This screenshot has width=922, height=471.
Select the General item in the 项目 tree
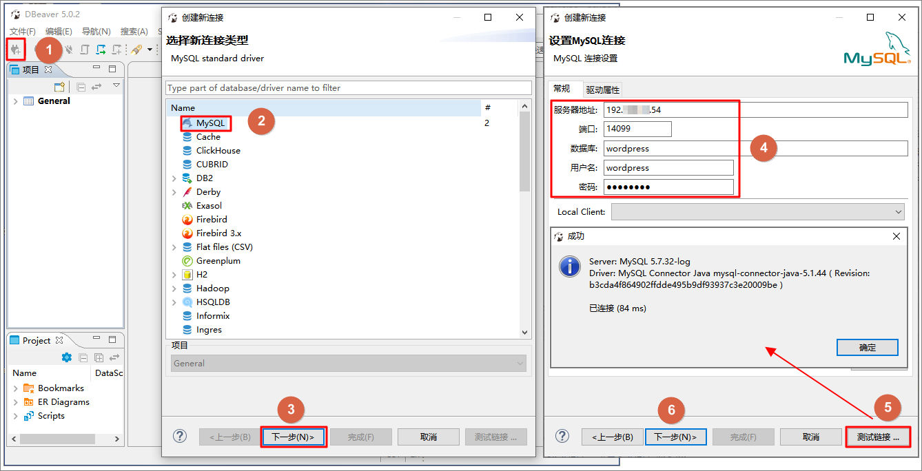tap(54, 101)
